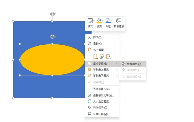Expand the 外框 dropdown arrow
194x122 pixels.
pos(112,21)
